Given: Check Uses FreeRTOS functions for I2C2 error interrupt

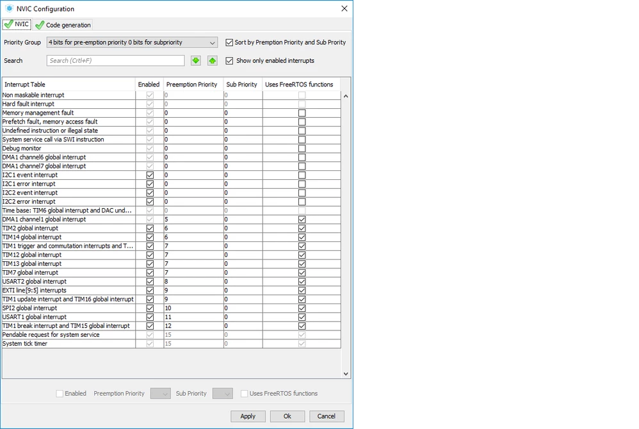Looking at the screenshot, I should click(302, 202).
